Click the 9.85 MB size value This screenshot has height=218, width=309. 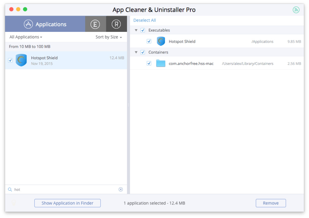(294, 41)
